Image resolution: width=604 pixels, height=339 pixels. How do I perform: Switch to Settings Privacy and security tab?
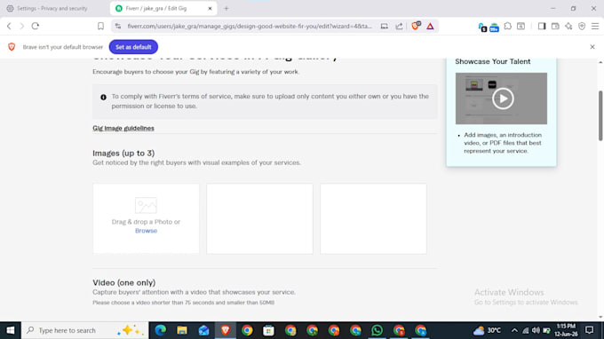click(52, 8)
